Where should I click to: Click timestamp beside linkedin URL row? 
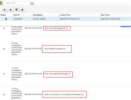click(33, 94)
